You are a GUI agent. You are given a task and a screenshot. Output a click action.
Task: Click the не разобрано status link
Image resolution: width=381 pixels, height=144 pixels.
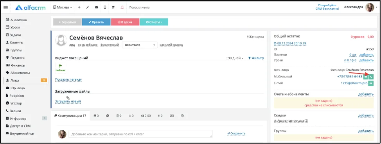click(88, 45)
